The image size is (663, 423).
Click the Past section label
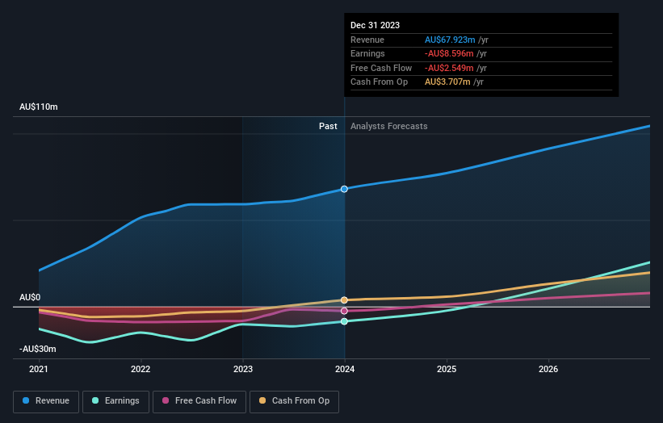328,127
